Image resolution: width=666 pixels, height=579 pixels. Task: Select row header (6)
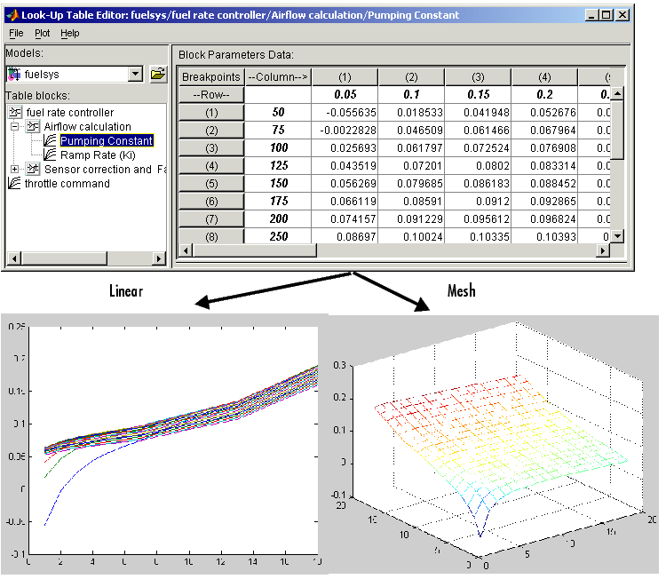tap(211, 202)
